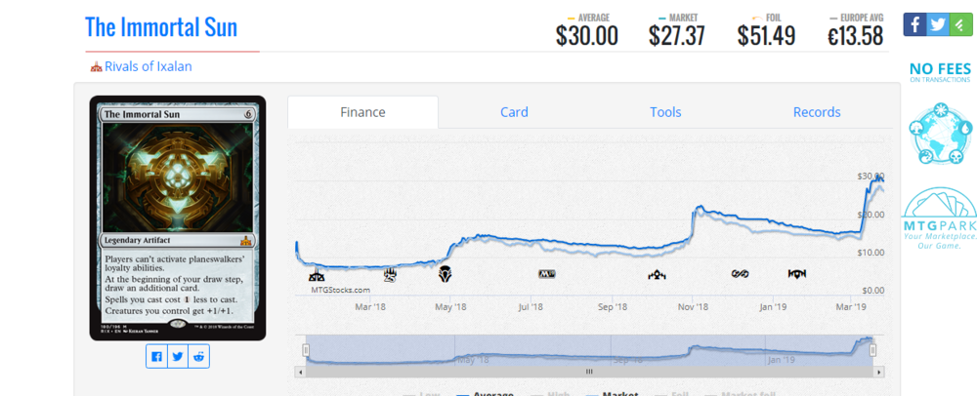Screen dimensions: 977x396
Task: Switch to the Finance tab
Action: (362, 112)
